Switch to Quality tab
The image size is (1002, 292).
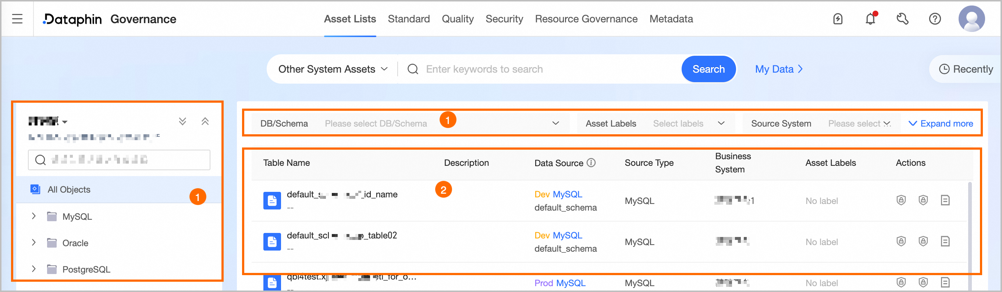click(x=458, y=19)
